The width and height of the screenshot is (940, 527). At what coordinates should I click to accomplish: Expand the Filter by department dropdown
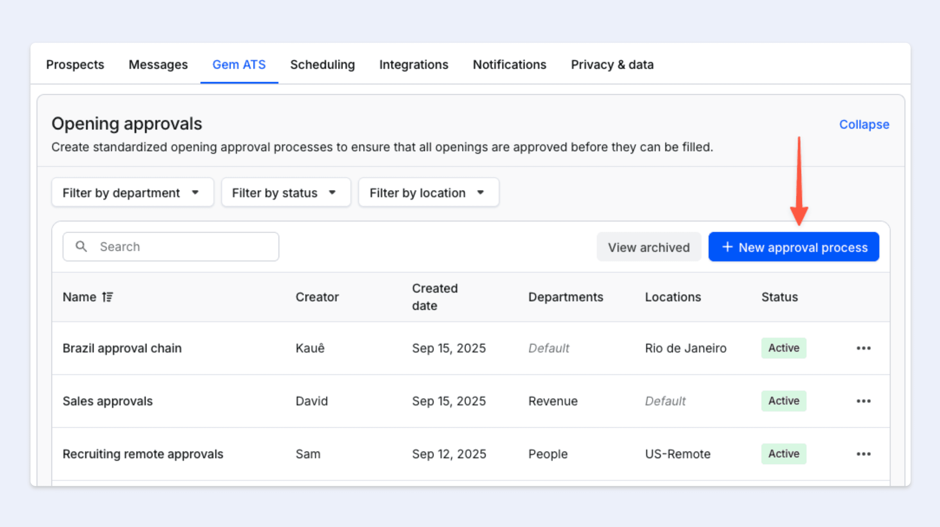pos(132,192)
